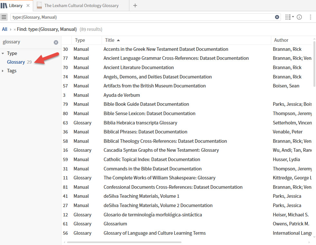The width and height of the screenshot is (316, 245).
Task: Expand the Tags facet section
Action: click(x=3, y=71)
